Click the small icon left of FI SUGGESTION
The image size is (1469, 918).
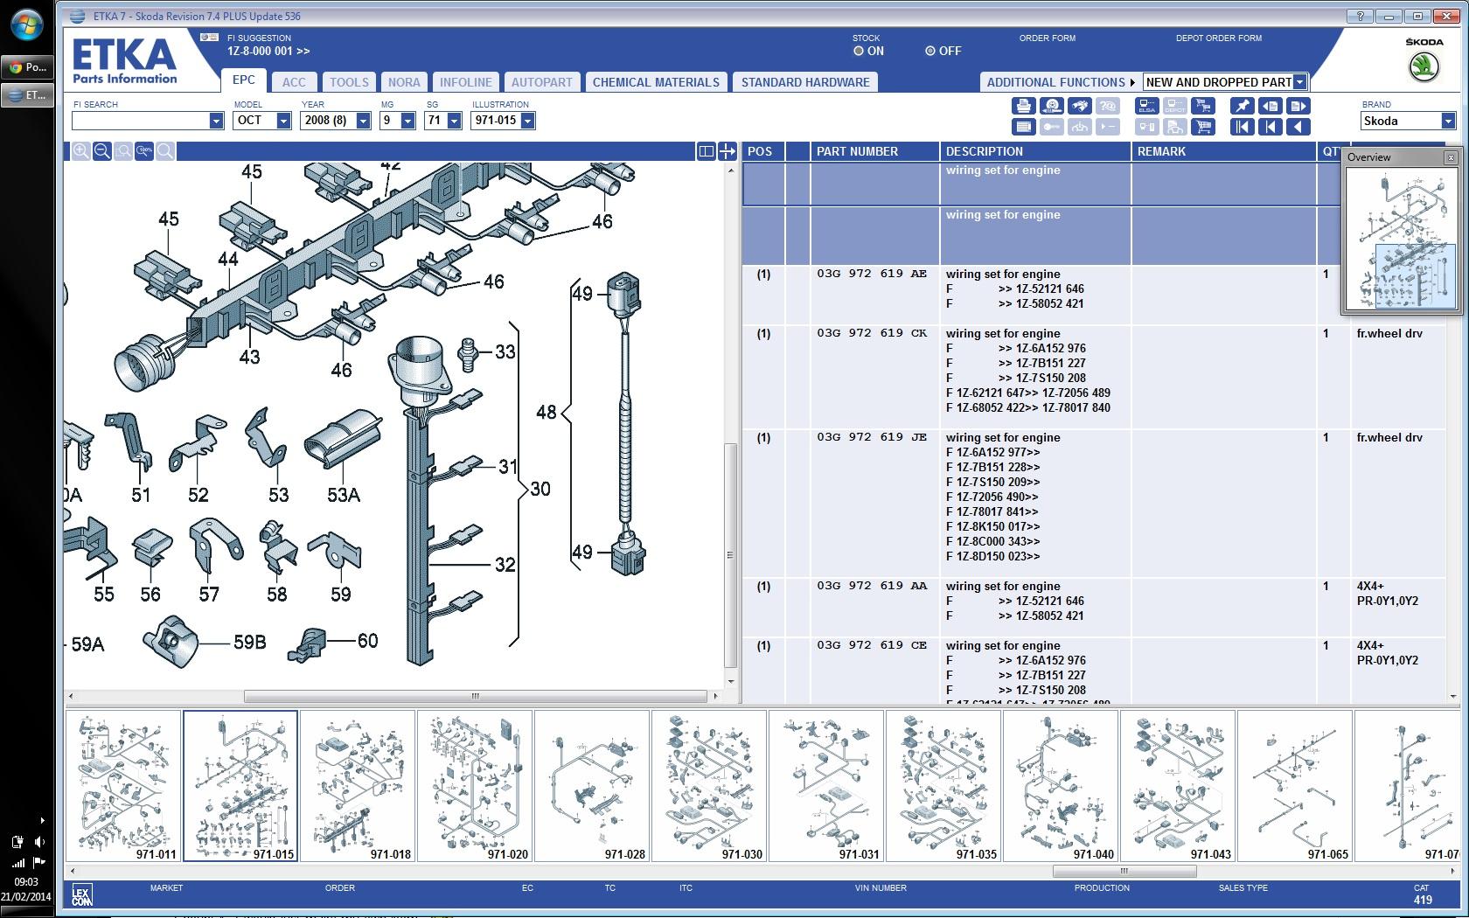[209, 38]
